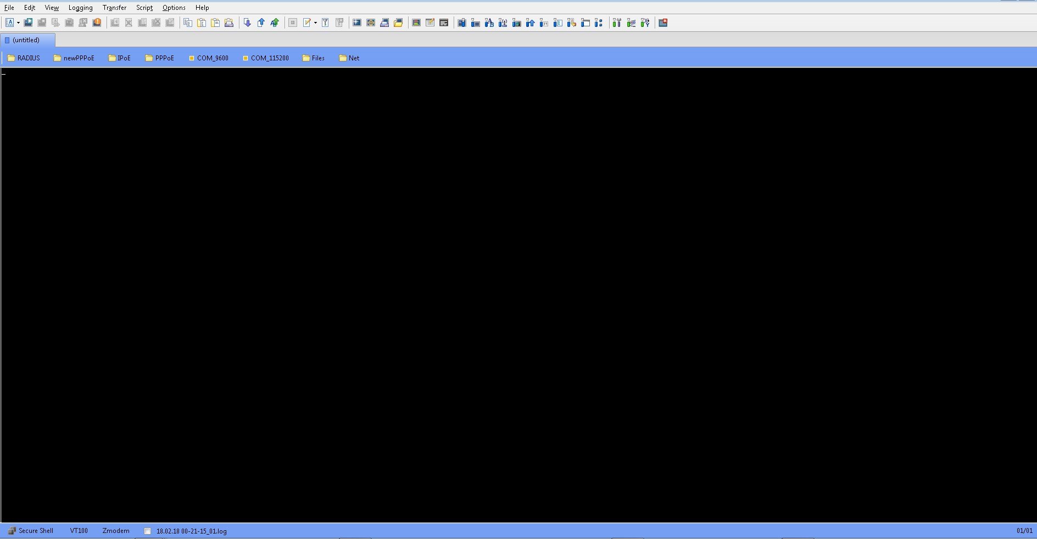The width and height of the screenshot is (1037, 539).
Task: Click the COM_9600 connection button
Action: pos(209,58)
